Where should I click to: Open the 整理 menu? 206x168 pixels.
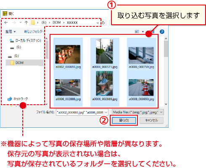[11, 31]
